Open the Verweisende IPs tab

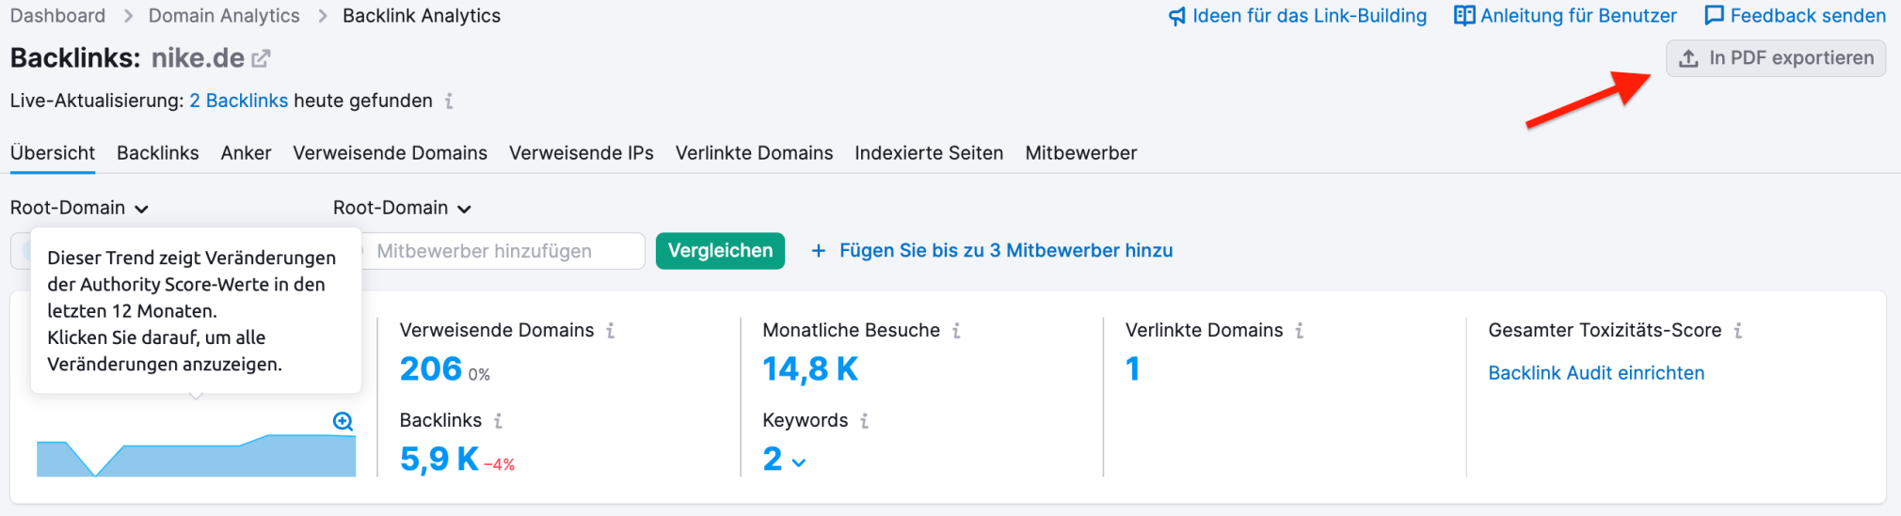point(582,153)
